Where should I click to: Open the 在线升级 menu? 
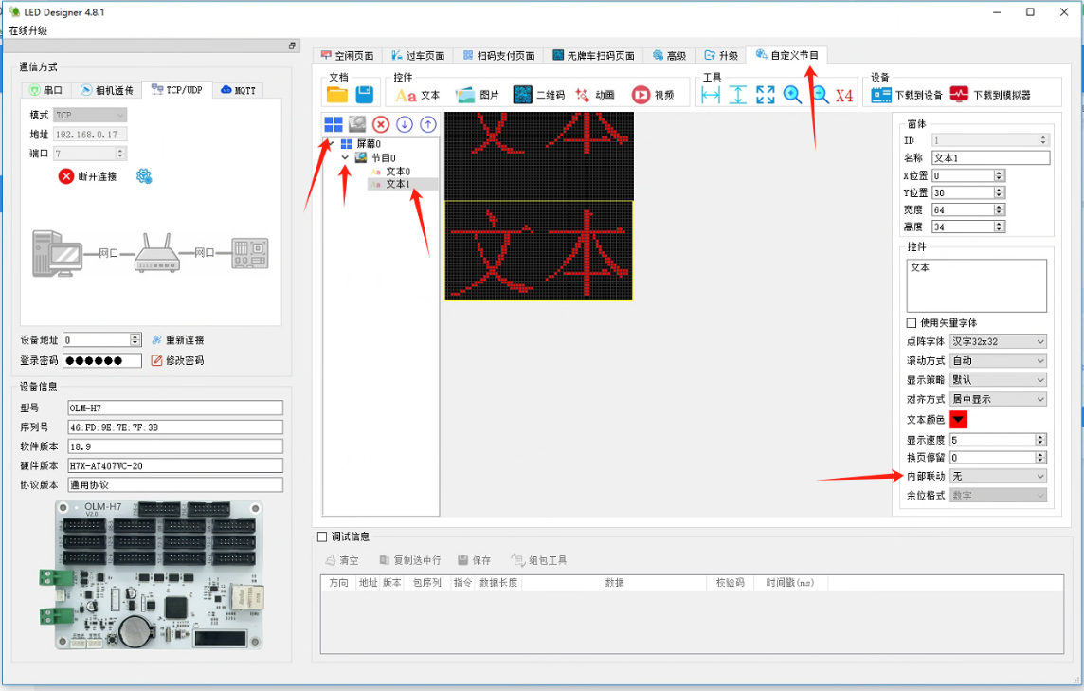(x=28, y=30)
